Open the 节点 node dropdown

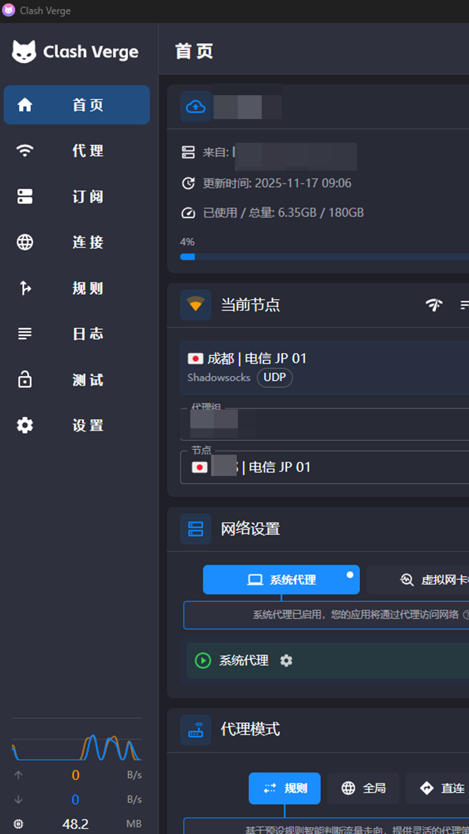325,467
